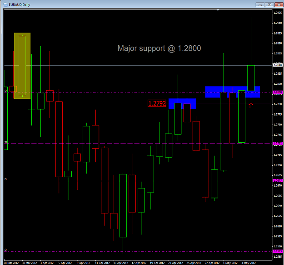Close the EURAUD,Daily chart window
The height and width of the screenshot is (265, 284).
pos(279,5)
